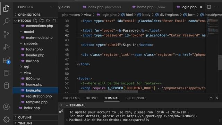Open the Extensions view with badge

coord(7,60)
